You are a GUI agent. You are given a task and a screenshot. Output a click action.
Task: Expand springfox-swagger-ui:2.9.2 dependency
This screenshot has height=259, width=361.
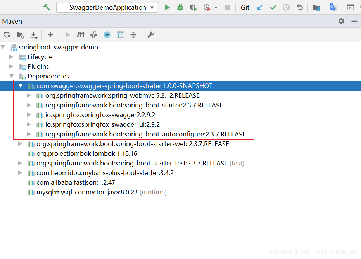(x=29, y=124)
